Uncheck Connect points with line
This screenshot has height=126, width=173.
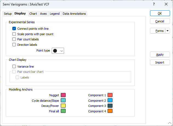point(14,29)
